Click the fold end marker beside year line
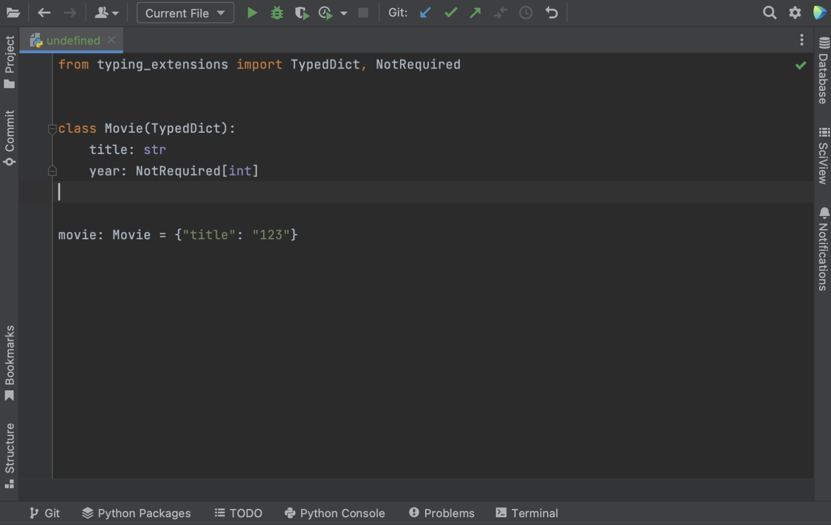831x525 pixels. click(x=52, y=171)
